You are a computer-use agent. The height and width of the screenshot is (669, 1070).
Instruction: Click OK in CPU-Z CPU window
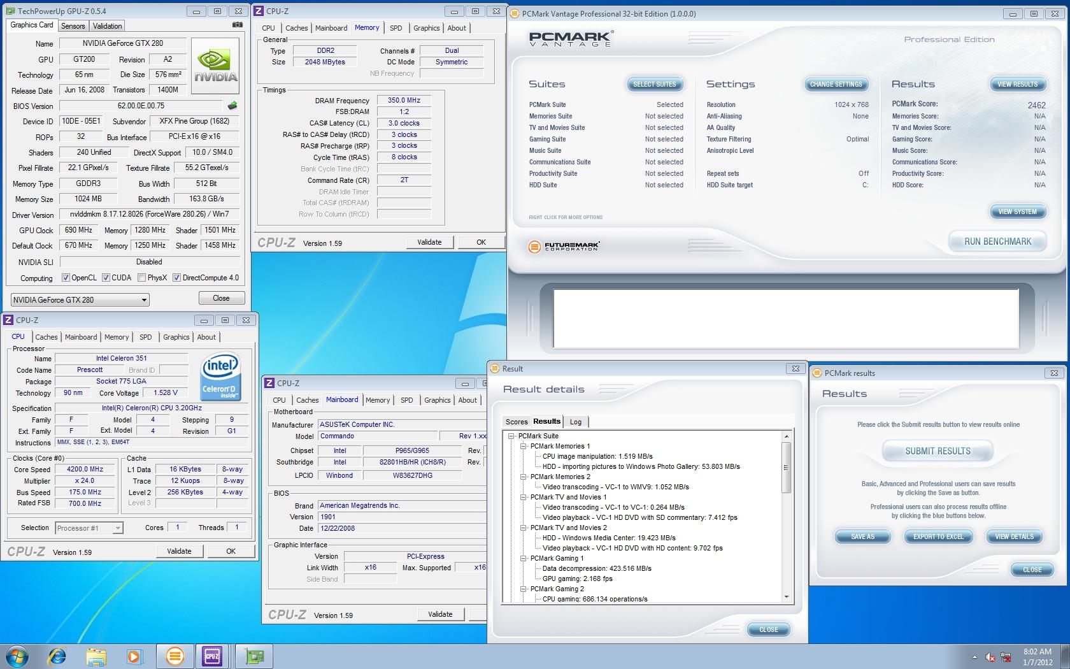coord(231,551)
